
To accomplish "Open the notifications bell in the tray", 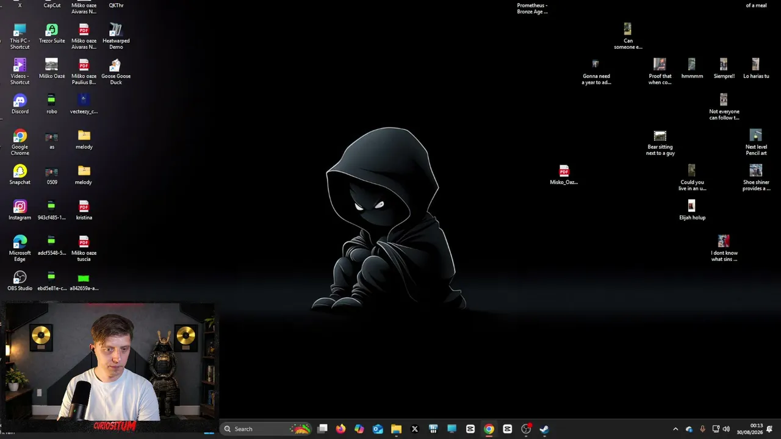I will point(769,429).
